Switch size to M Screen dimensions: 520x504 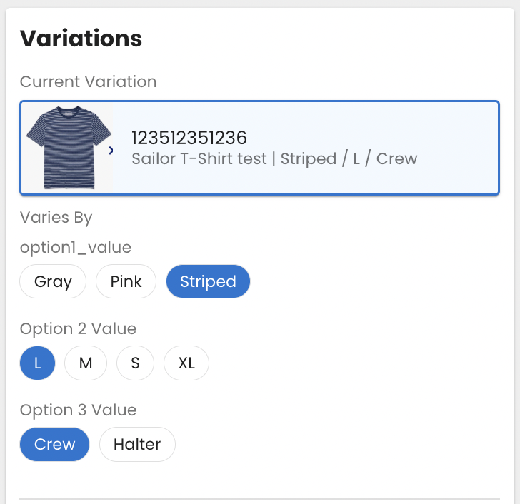tap(86, 363)
